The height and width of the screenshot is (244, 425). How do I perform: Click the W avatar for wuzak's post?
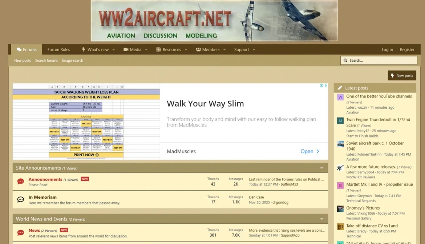click(340, 97)
